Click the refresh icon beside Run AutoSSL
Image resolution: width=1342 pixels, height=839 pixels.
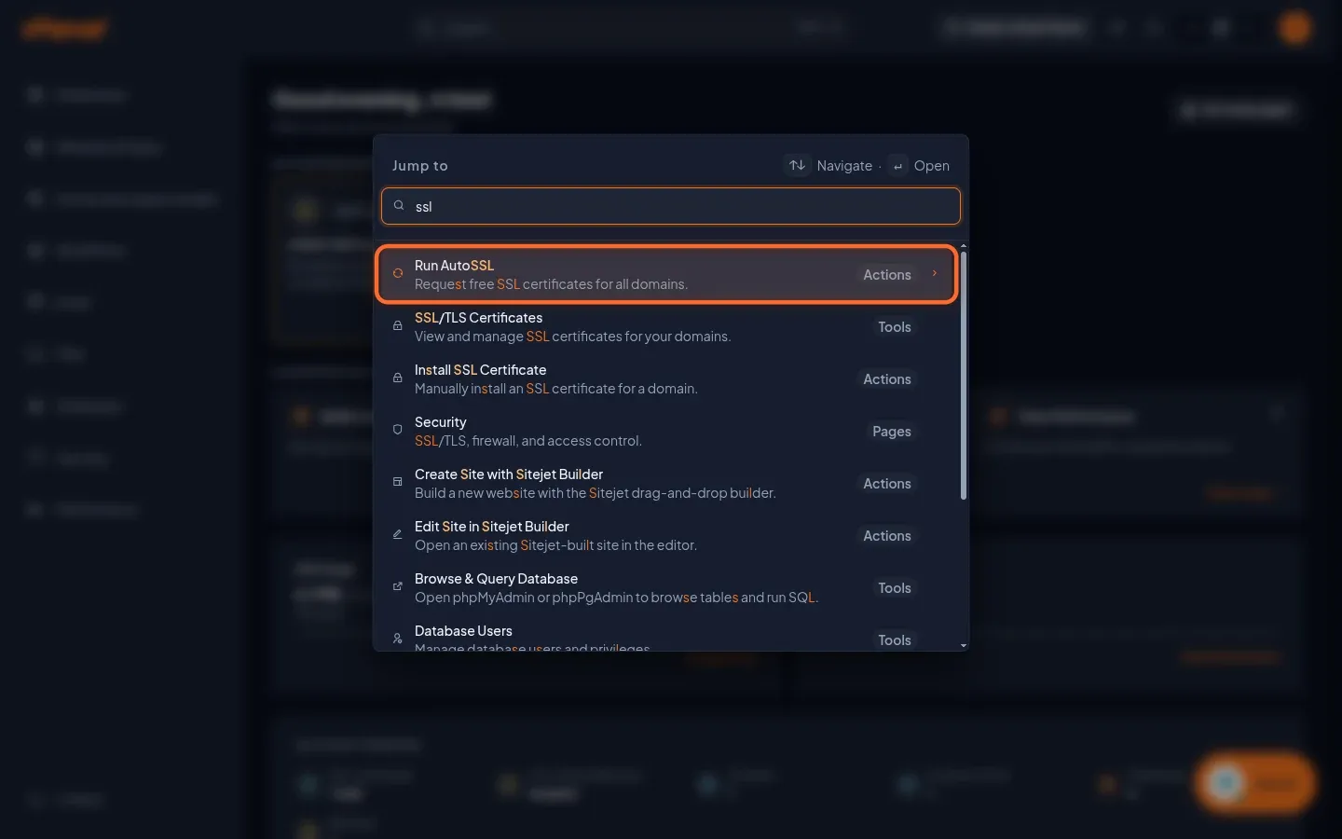[x=398, y=274]
